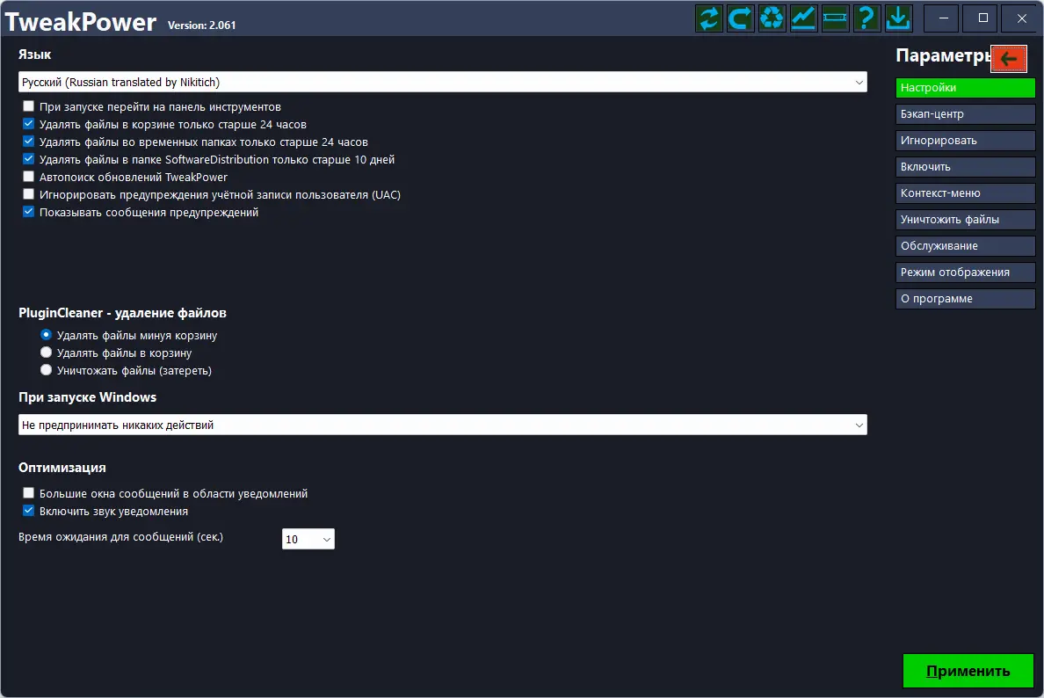The width and height of the screenshot is (1044, 698).
Task: Click the recycle symbol icon
Action: point(772,18)
